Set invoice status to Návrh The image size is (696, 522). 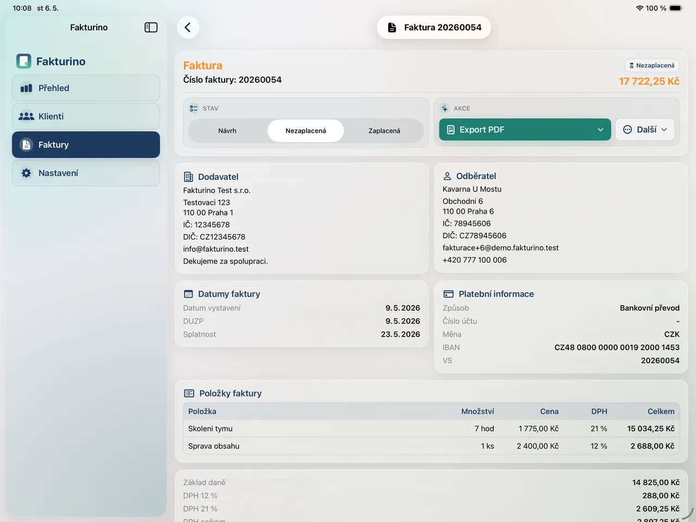(227, 130)
